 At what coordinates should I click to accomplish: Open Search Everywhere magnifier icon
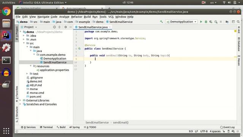tap(238, 22)
